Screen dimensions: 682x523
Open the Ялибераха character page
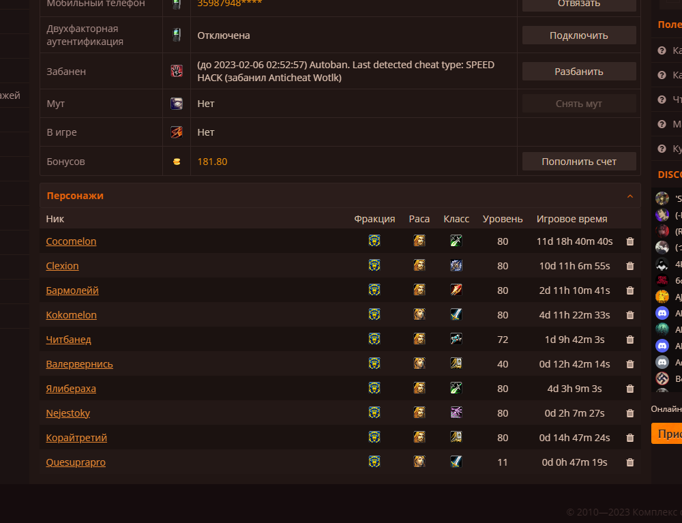coord(71,389)
